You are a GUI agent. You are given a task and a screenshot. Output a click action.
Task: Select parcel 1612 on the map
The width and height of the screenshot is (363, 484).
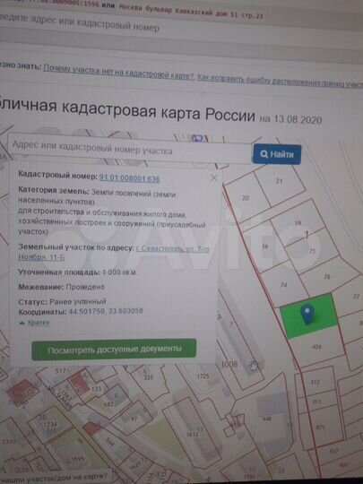point(192,435)
